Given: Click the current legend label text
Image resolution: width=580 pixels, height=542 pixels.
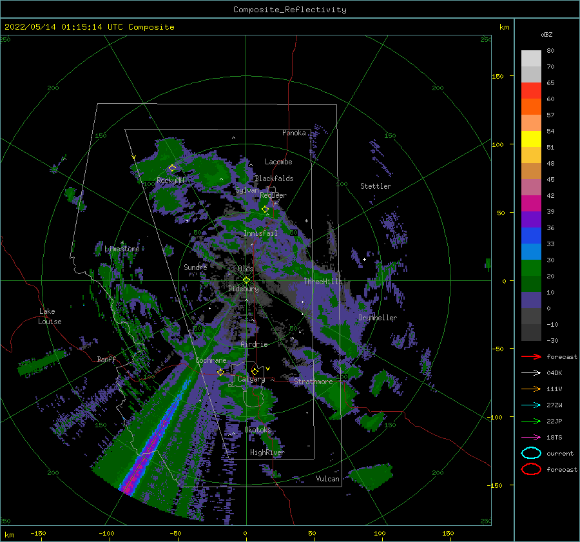Looking at the screenshot, I should (x=560, y=453).
